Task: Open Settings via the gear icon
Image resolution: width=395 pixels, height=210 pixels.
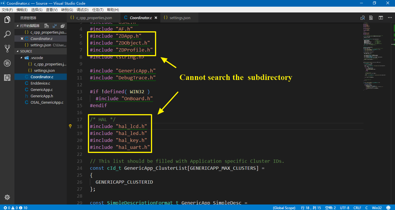Action: coord(7,197)
